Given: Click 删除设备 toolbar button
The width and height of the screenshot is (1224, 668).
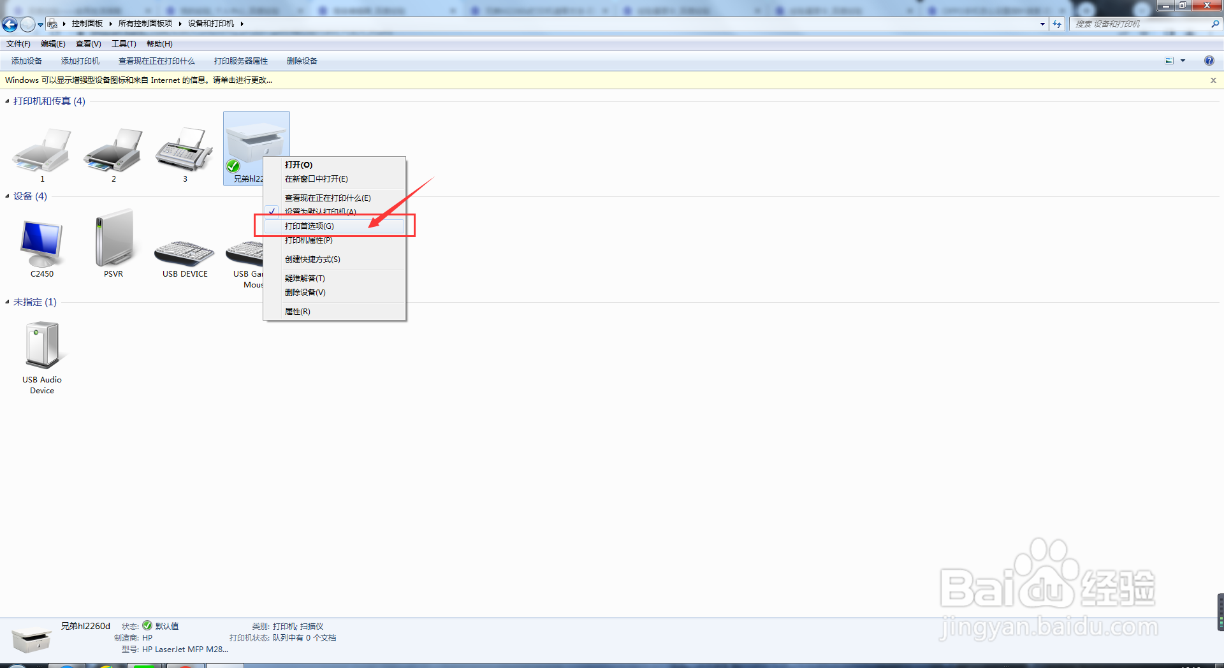Looking at the screenshot, I should tap(302, 61).
